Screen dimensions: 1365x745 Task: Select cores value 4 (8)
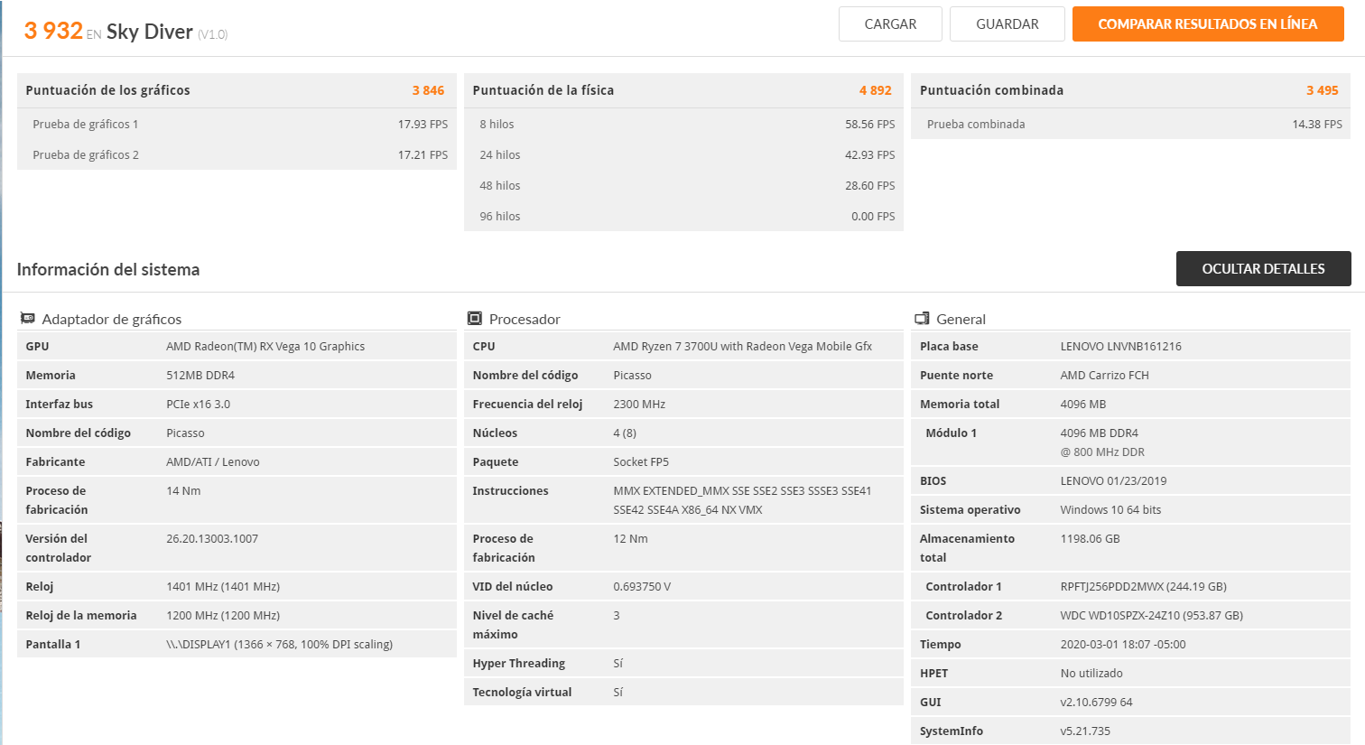(625, 433)
